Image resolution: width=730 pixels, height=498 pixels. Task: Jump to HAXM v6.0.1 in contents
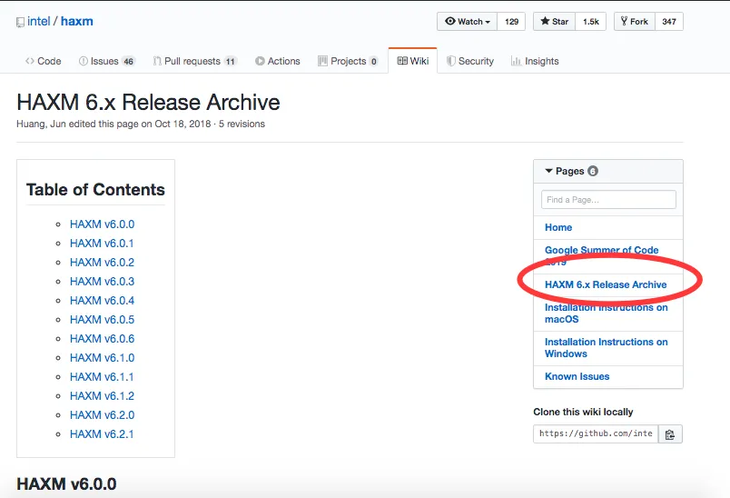pyautogui.click(x=102, y=244)
